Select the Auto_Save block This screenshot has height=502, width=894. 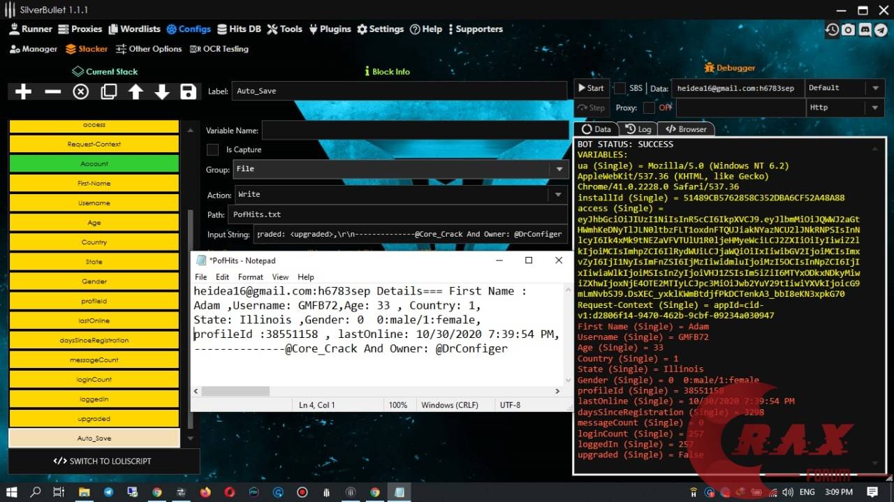pyautogui.click(x=94, y=438)
